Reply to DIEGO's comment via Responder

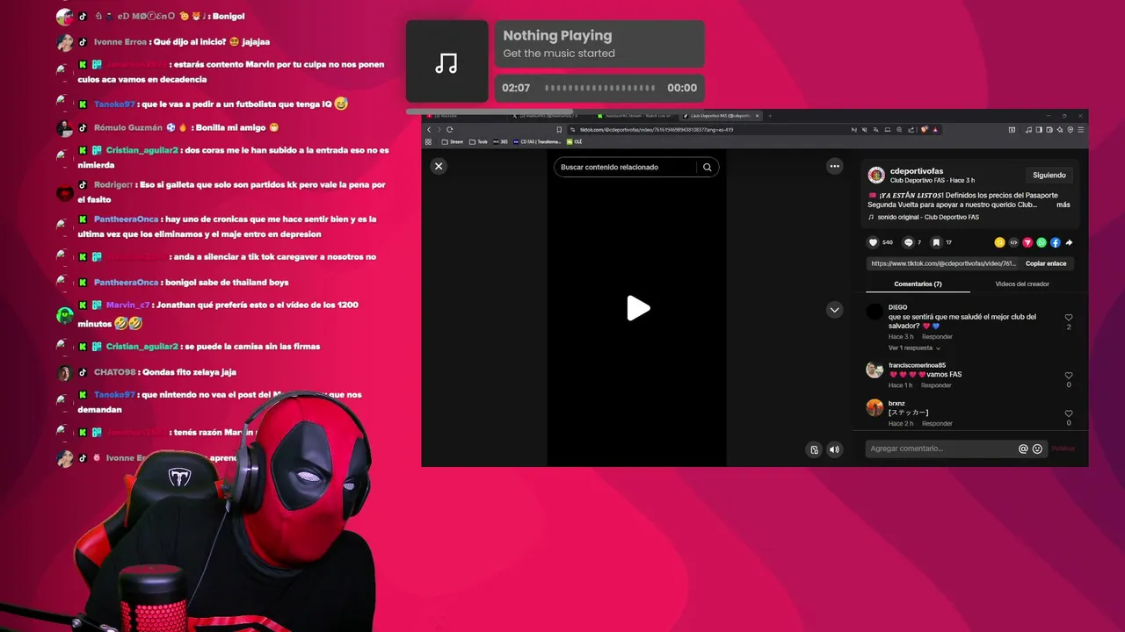coord(937,336)
